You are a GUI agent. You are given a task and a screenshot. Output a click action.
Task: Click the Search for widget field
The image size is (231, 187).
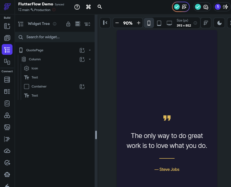tap(55, 37)
